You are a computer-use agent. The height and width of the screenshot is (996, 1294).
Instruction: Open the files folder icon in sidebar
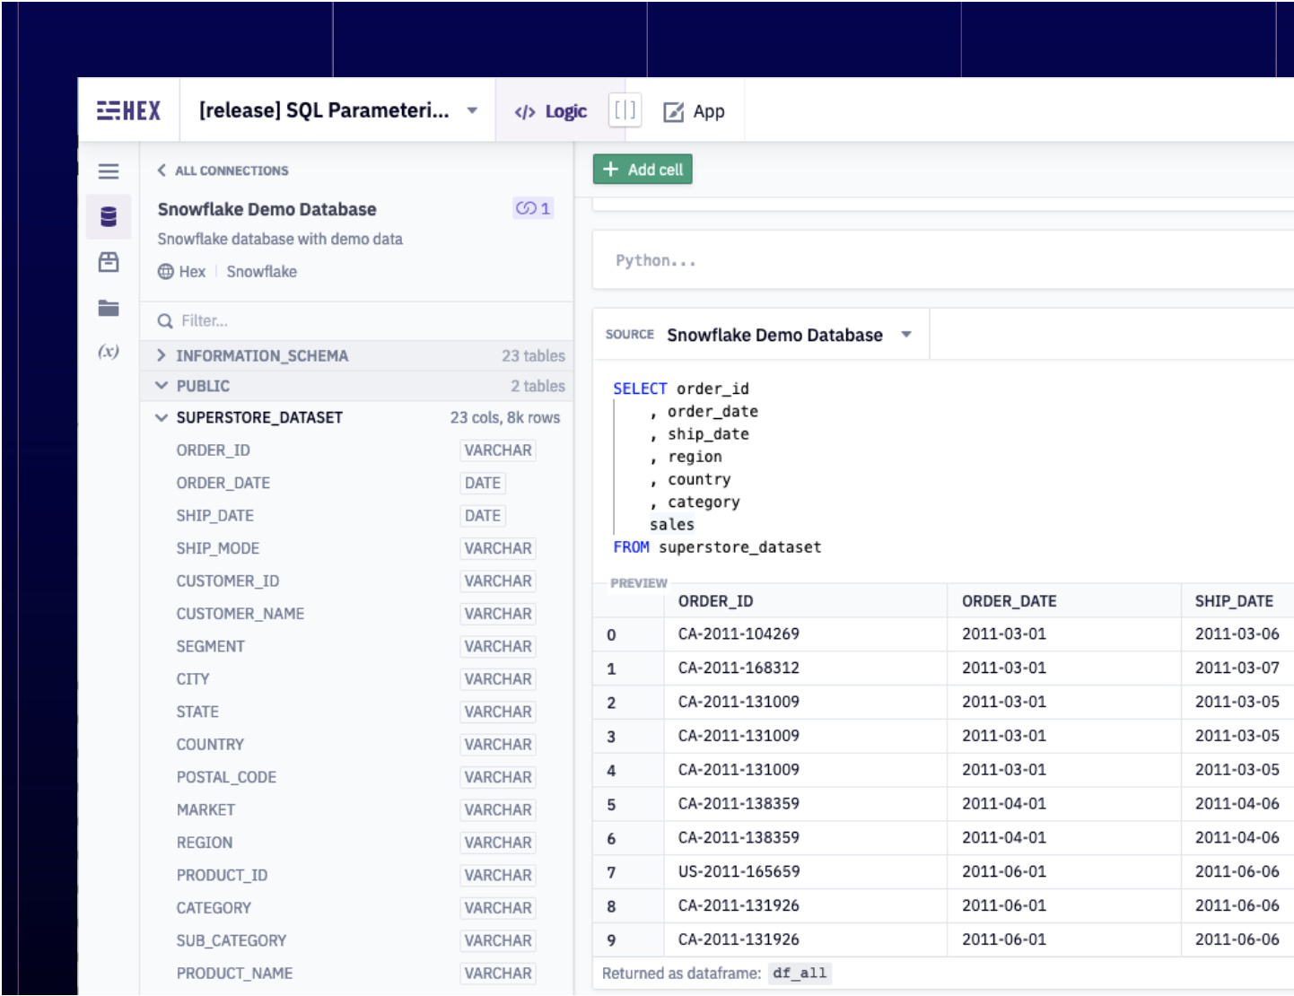[109, 308]
